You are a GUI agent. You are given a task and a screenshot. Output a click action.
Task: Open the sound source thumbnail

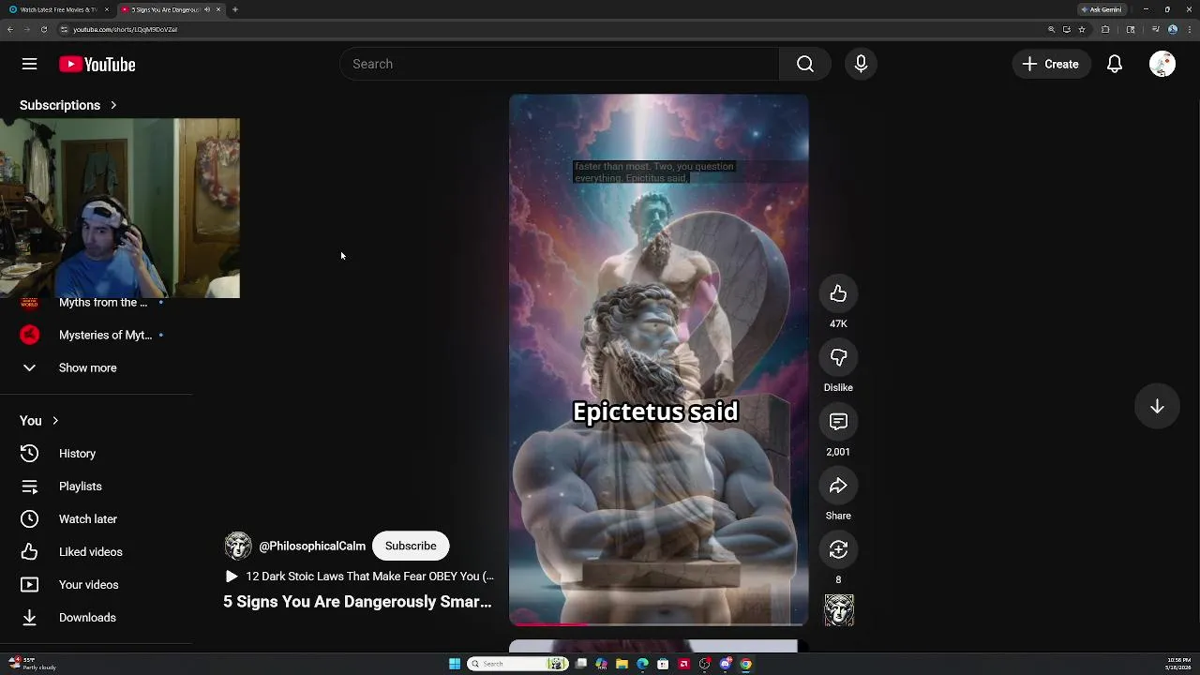(x=839, y=610)
